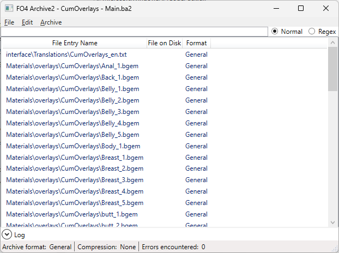Select the Regex search mode radio button

(312, 32)
